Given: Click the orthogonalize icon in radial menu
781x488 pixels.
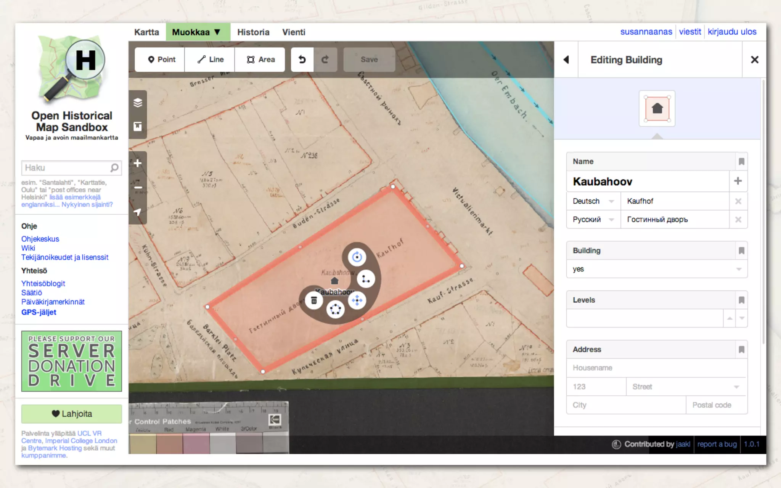Looking at the screenshot, I should (366, 279).
